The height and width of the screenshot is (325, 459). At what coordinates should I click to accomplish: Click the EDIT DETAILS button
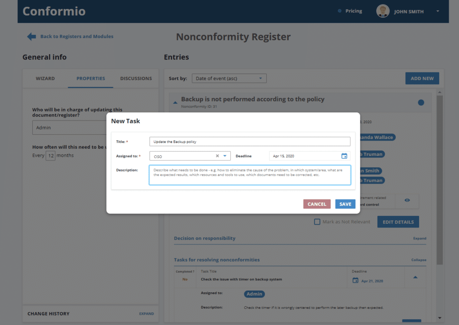[x=398, y=222]
